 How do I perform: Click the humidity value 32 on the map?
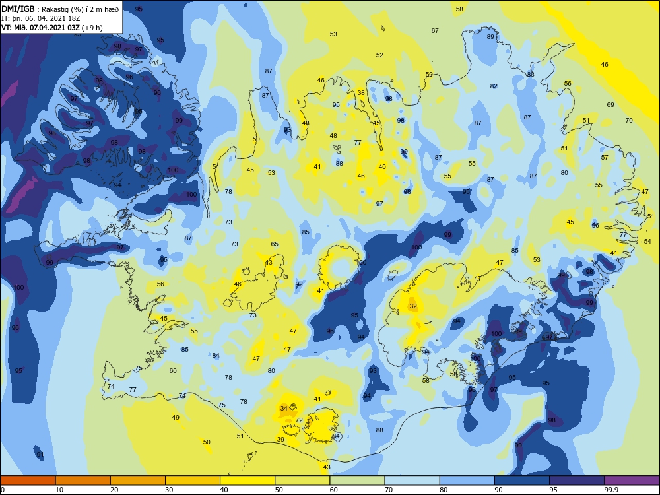(413, 306)
